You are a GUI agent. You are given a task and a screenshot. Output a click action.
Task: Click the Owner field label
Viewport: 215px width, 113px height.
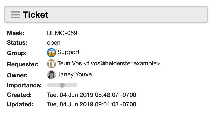[17, 75]
